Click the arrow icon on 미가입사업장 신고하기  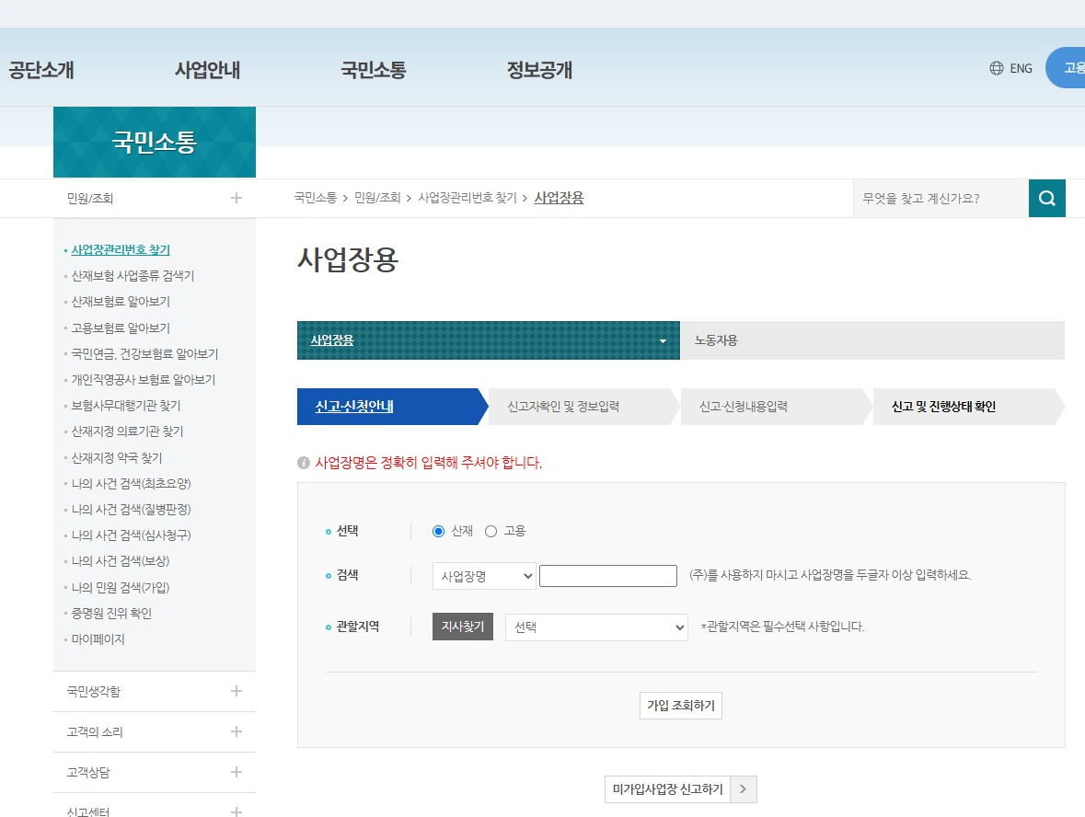coord(744,789)
